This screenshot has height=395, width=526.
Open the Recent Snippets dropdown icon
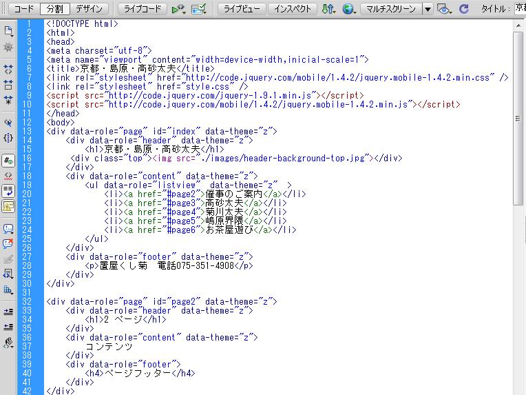[x=8, y=274]
